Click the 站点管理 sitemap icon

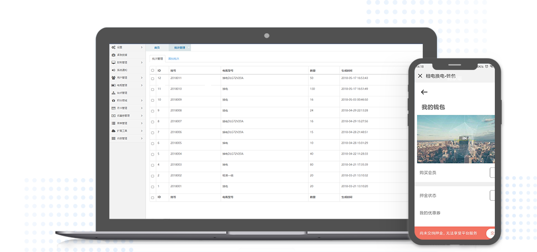[114, 93]
